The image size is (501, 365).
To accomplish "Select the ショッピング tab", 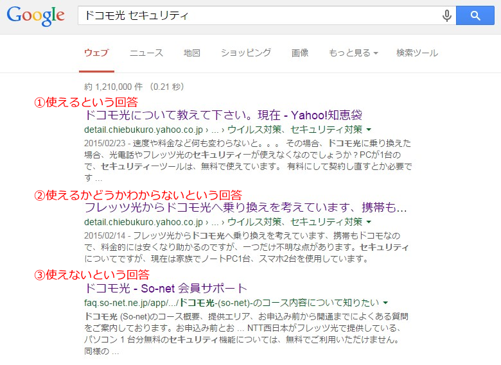I will coord(246,53).
